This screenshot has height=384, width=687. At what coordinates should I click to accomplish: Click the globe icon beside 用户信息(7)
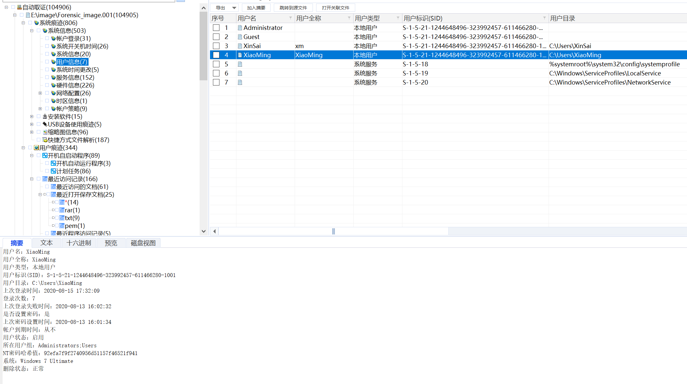53,62
